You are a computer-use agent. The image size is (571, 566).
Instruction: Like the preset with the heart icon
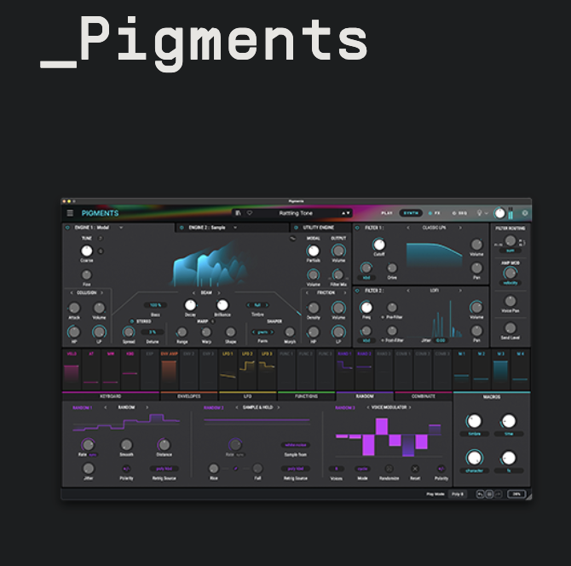[250, 213]
